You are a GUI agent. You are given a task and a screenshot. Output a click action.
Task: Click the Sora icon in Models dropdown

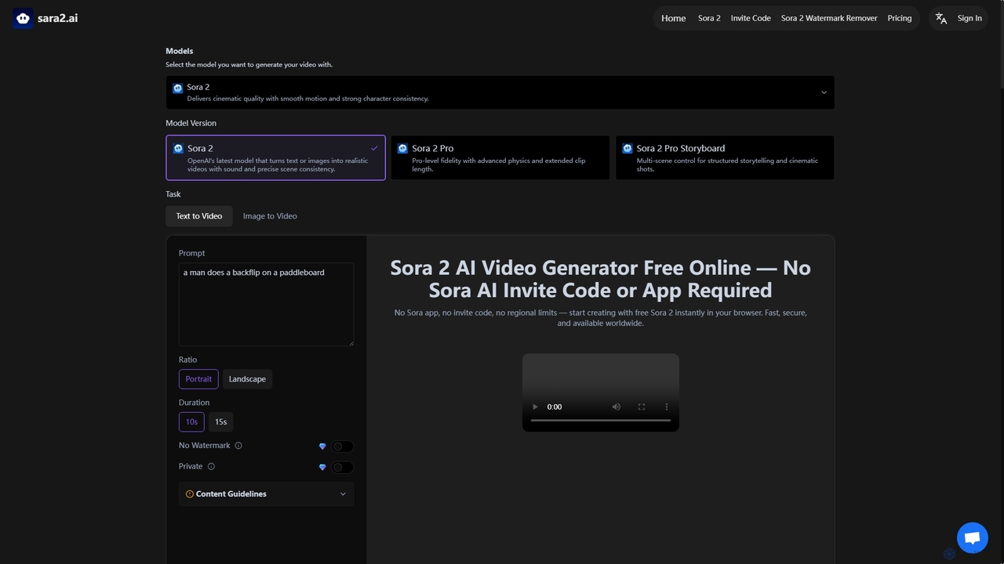point(178,89)
